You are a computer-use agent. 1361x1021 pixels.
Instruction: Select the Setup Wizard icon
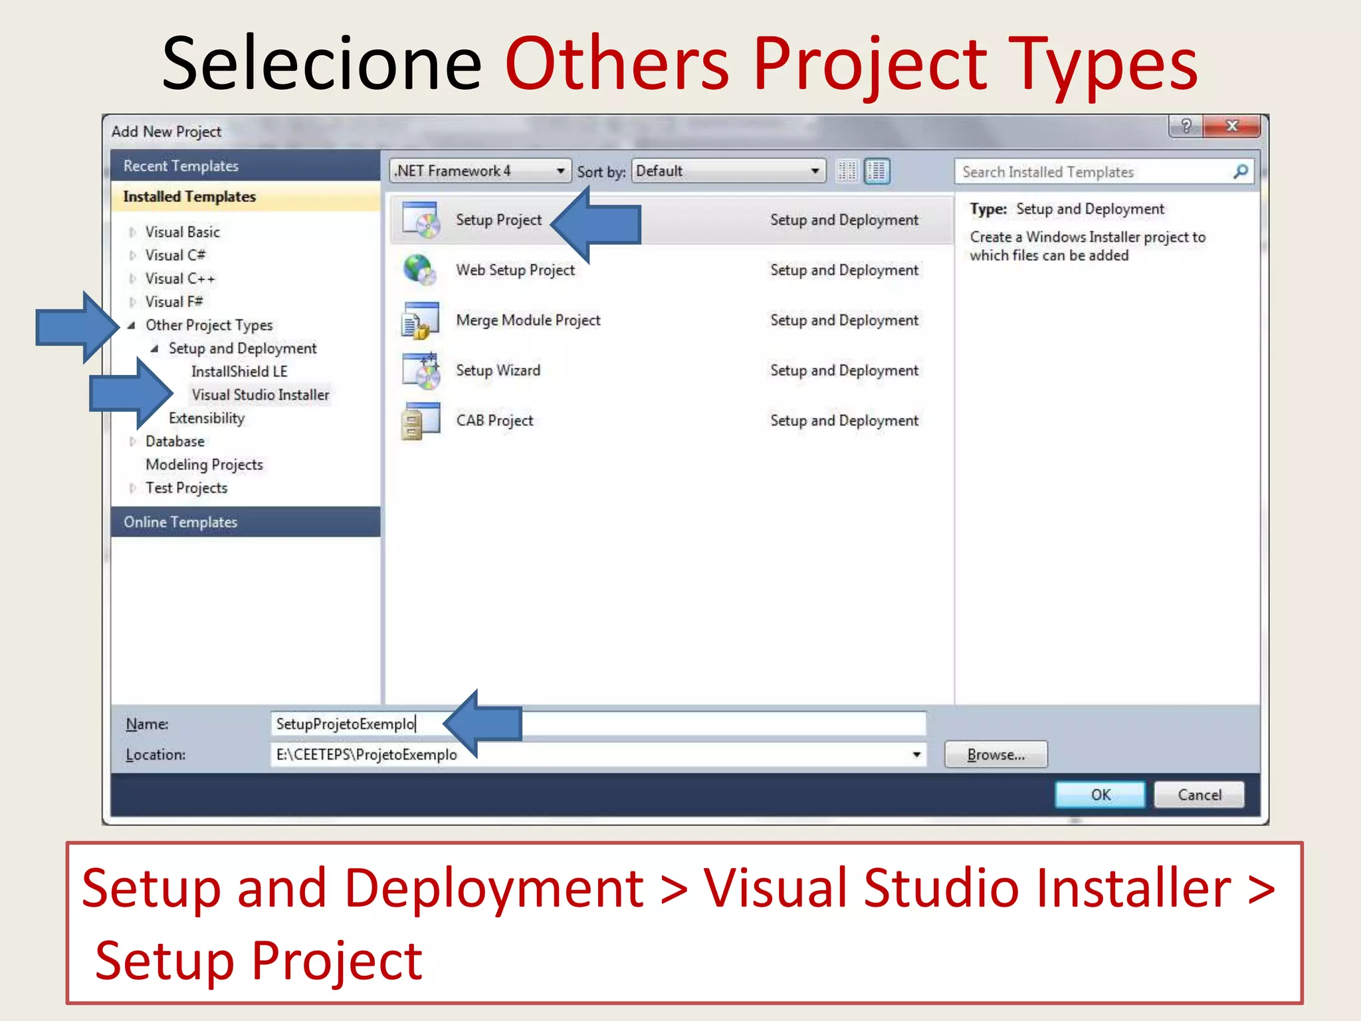(421, 371)
